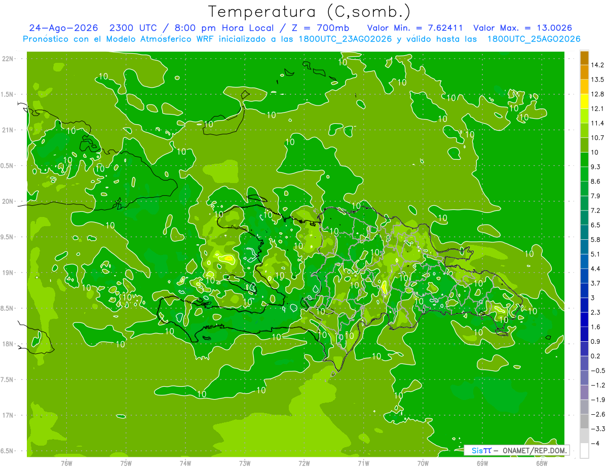Click the "Sisπ" logo text
The width and height of the screenshot is (608, 470).
pyautogui.click(x=481, y=450)
